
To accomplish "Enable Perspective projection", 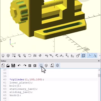I will (x=78, y=56).
